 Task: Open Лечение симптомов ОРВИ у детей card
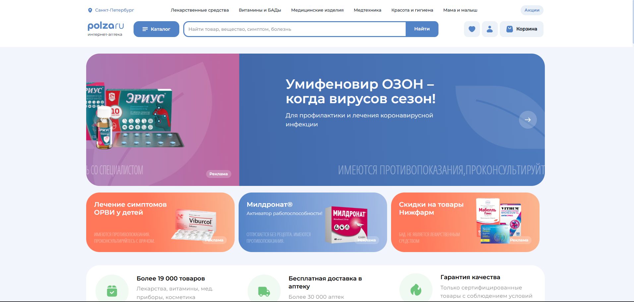point(160,222)
